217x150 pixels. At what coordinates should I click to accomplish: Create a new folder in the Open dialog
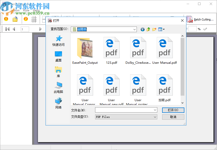tap(154, 29)
